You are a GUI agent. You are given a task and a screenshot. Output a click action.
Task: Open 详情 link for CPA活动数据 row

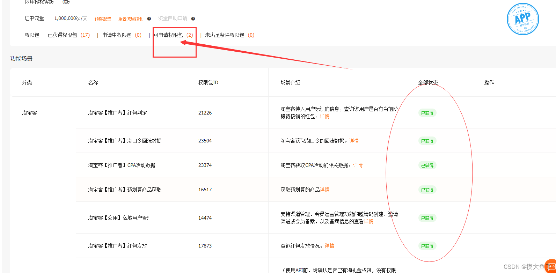pyautogui.click(x=358, y=165)
